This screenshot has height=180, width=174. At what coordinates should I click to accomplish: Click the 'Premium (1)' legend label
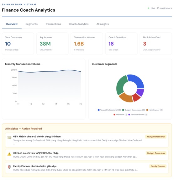pos(121,115)
